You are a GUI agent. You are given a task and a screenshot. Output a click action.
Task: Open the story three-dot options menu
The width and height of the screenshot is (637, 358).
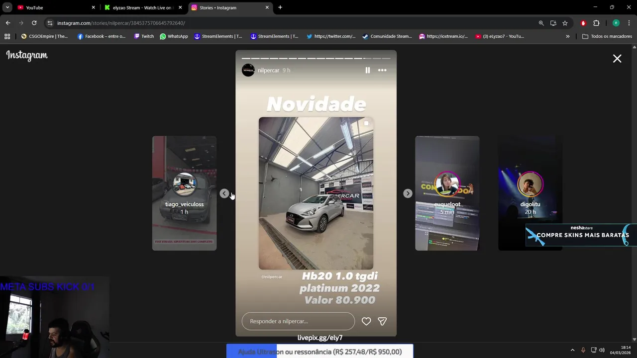382,70
